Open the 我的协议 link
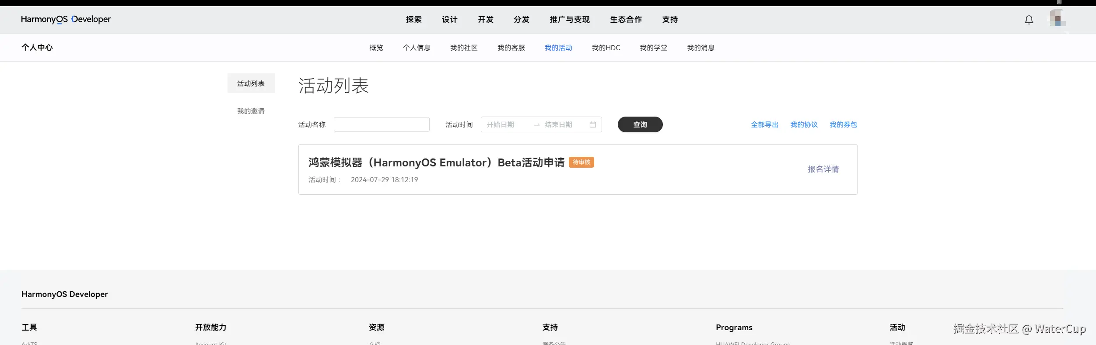 point(804,124)
